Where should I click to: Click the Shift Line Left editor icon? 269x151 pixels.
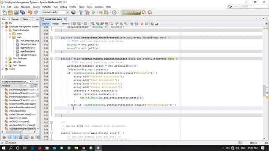tap(132, 24)
